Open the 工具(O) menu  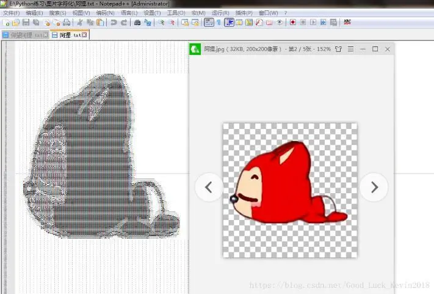[x=176, y=13]
